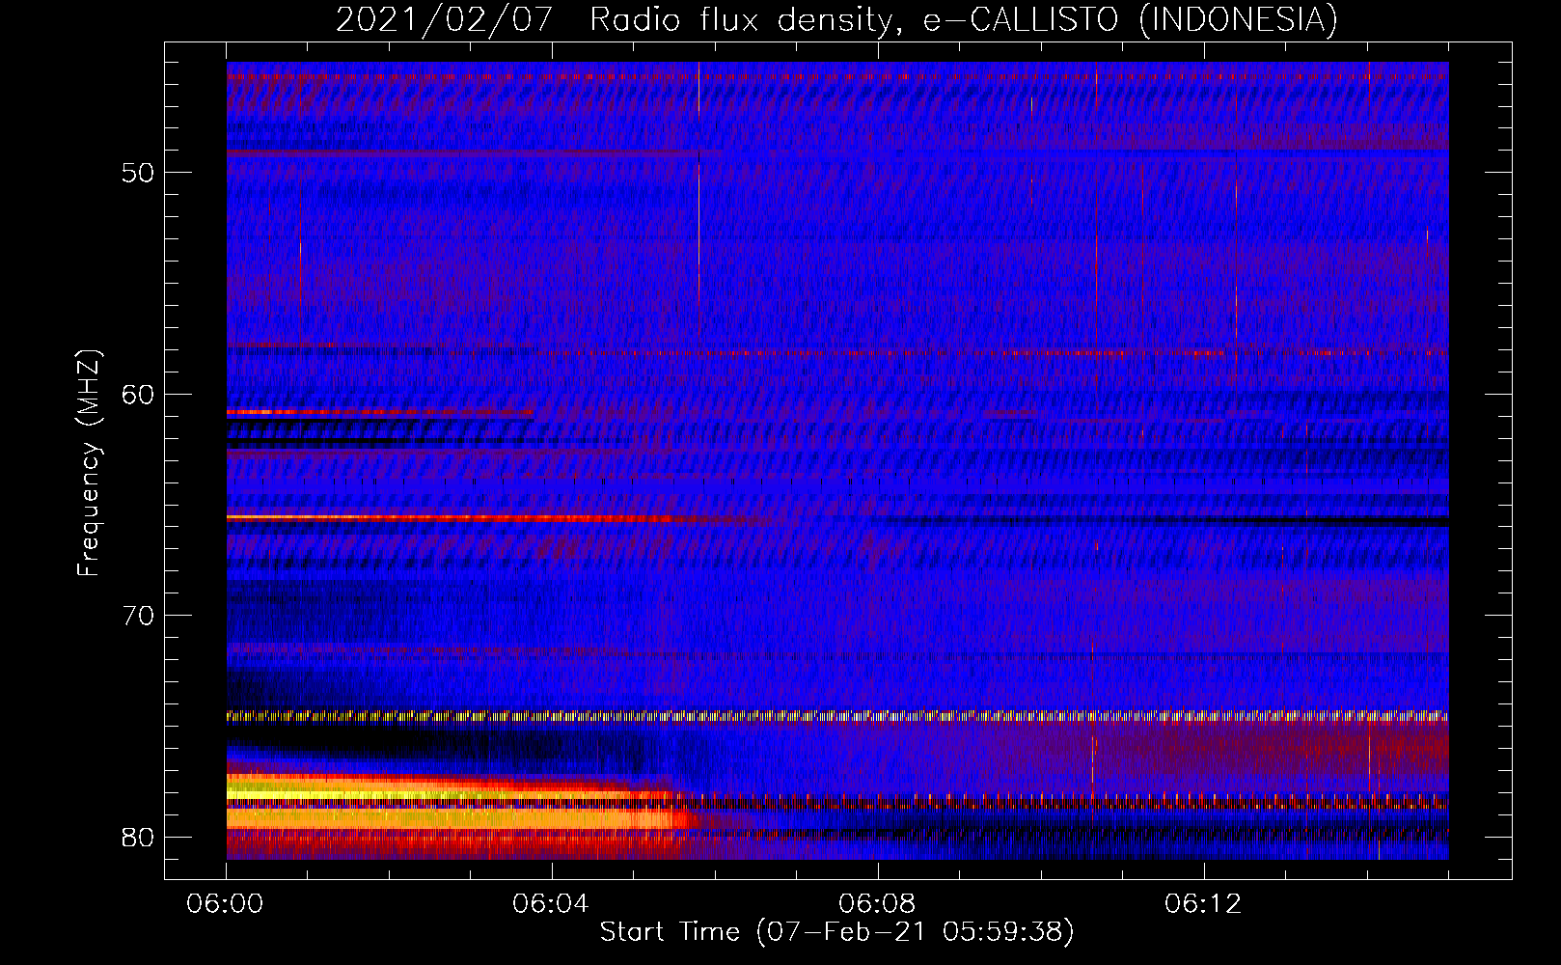Click the 70 frequency tick label

point(138,615)
